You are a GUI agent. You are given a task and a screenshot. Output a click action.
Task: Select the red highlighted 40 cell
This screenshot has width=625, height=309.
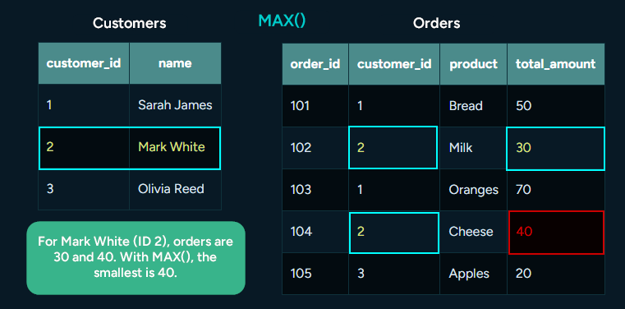pyautogui.click(x=557, y=232)
